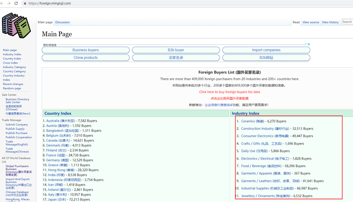The height and width of the screenshot is (202, 353).
Task: Click the Business buyers button
Action: pyautogui.click(x=86, y=50)
